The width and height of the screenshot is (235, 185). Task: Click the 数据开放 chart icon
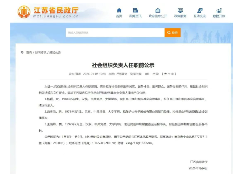click(219, 10)
